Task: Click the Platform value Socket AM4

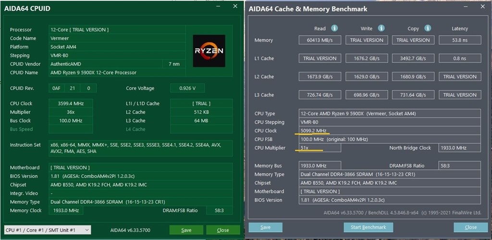Action: pyautogui.click(x=117, y=47)
